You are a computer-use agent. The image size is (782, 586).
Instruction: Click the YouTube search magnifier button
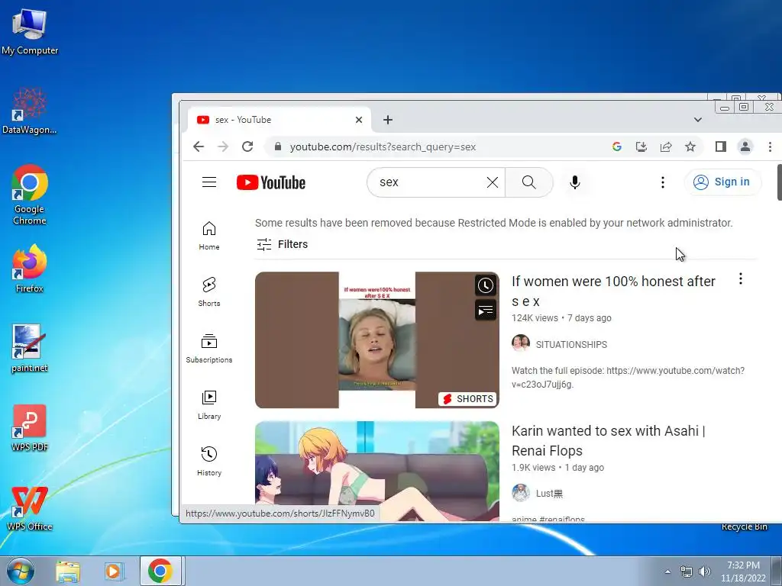pos(529,182)
